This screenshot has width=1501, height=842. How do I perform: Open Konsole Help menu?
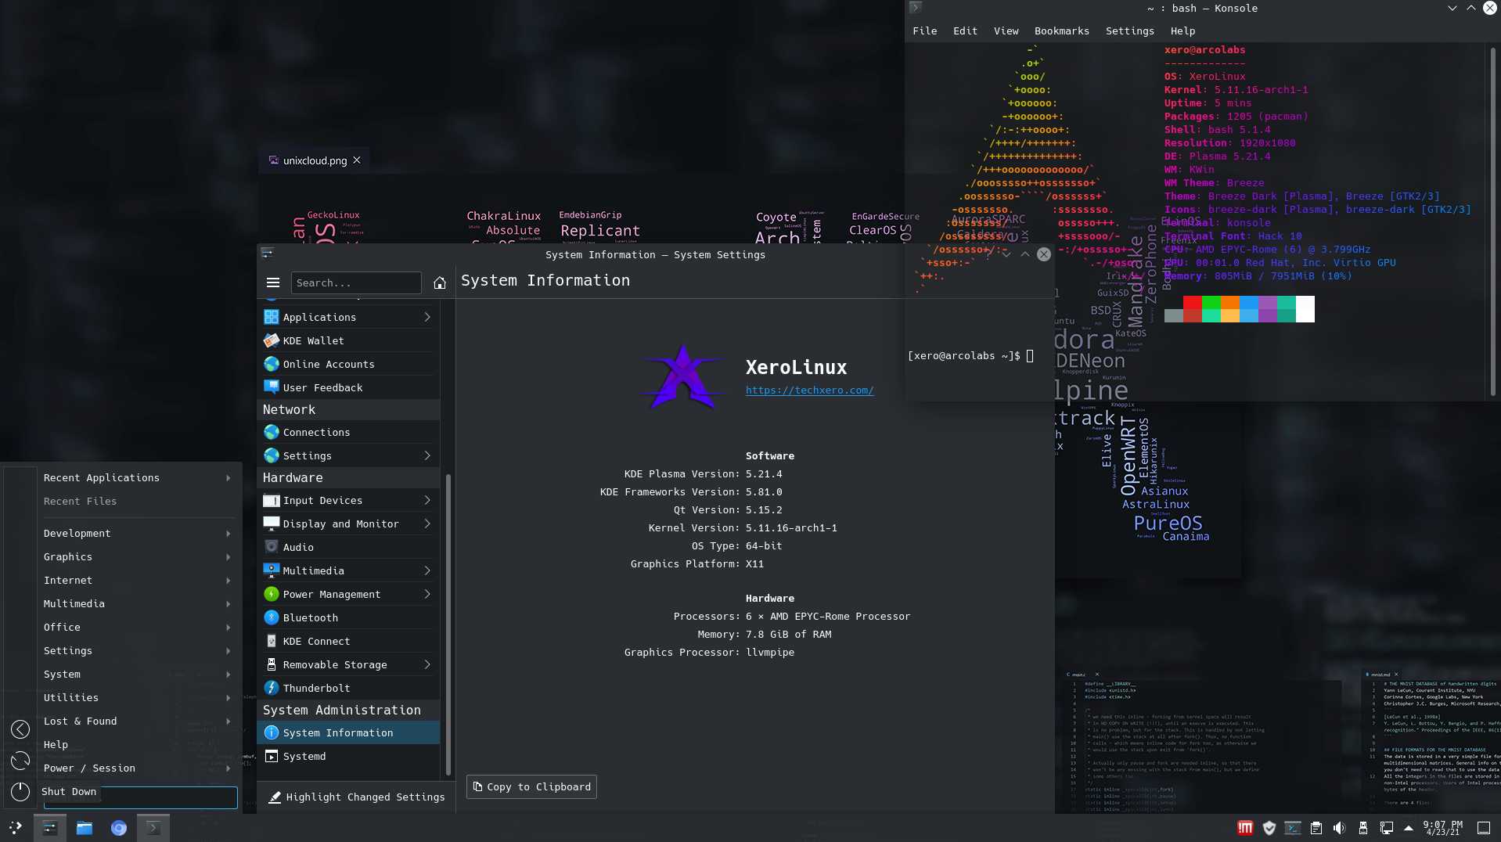click(x=1182, y=31)
